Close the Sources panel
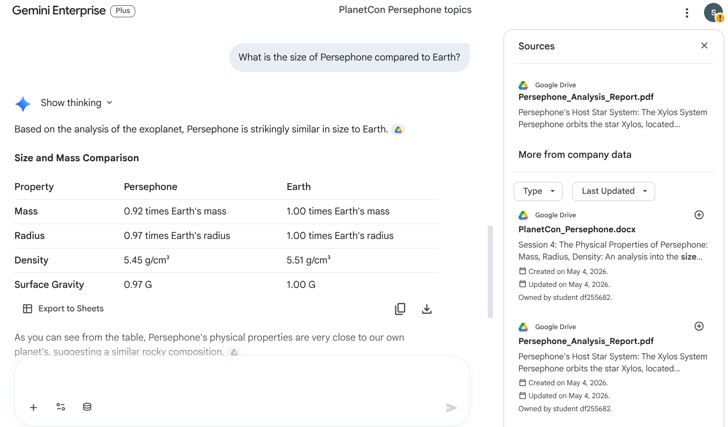Screen dimensions: 728x427 tap(704, 46)
